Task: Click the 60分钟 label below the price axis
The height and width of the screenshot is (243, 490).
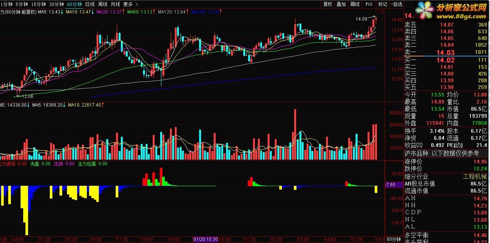Action: [x=394, y=239]
